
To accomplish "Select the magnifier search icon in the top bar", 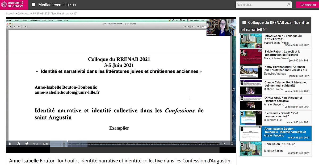I will click(x=288, y=5).
